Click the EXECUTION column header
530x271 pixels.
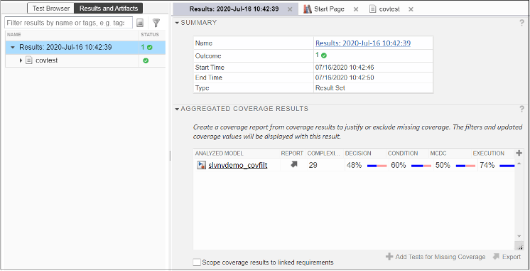coord(488,153)
